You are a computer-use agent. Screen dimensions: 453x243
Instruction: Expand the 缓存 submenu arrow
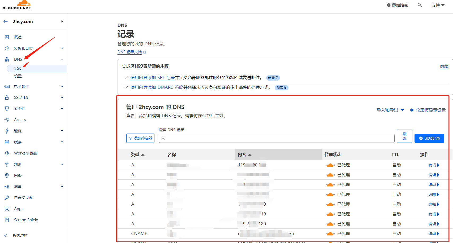pyautogui.click(x=62, y=142)
